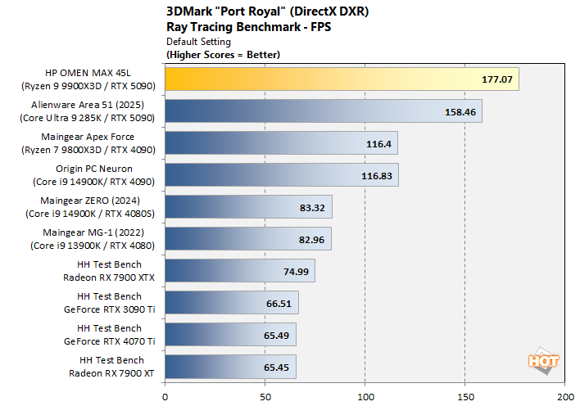Viewport: 580px width, 406px height.
Task: Click the Alienware bar value 158.46
Action: pyautogui.click(x=460, y=112)
